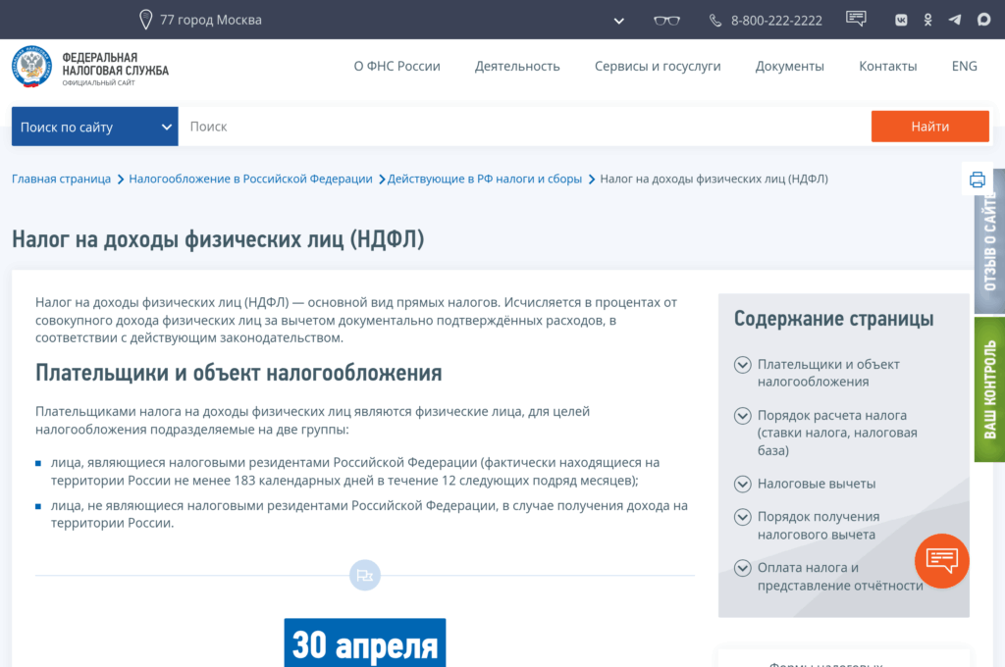This screenshot has width=1005, height=667.
Task: Click heading Налог на доходы физических лиц (НДФЛ)
Action: pyautogui.click(x=218, y=239)
